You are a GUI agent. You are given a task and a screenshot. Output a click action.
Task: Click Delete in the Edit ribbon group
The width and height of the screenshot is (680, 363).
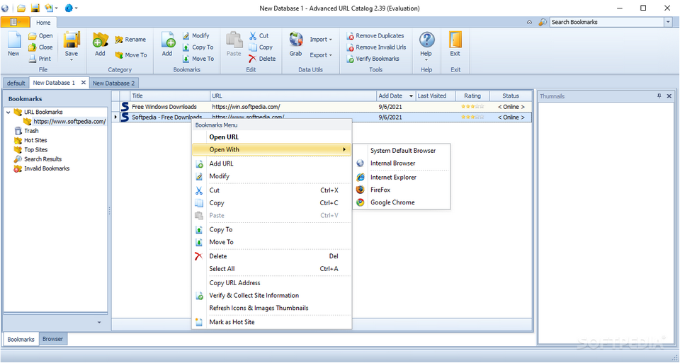(262, 59)
